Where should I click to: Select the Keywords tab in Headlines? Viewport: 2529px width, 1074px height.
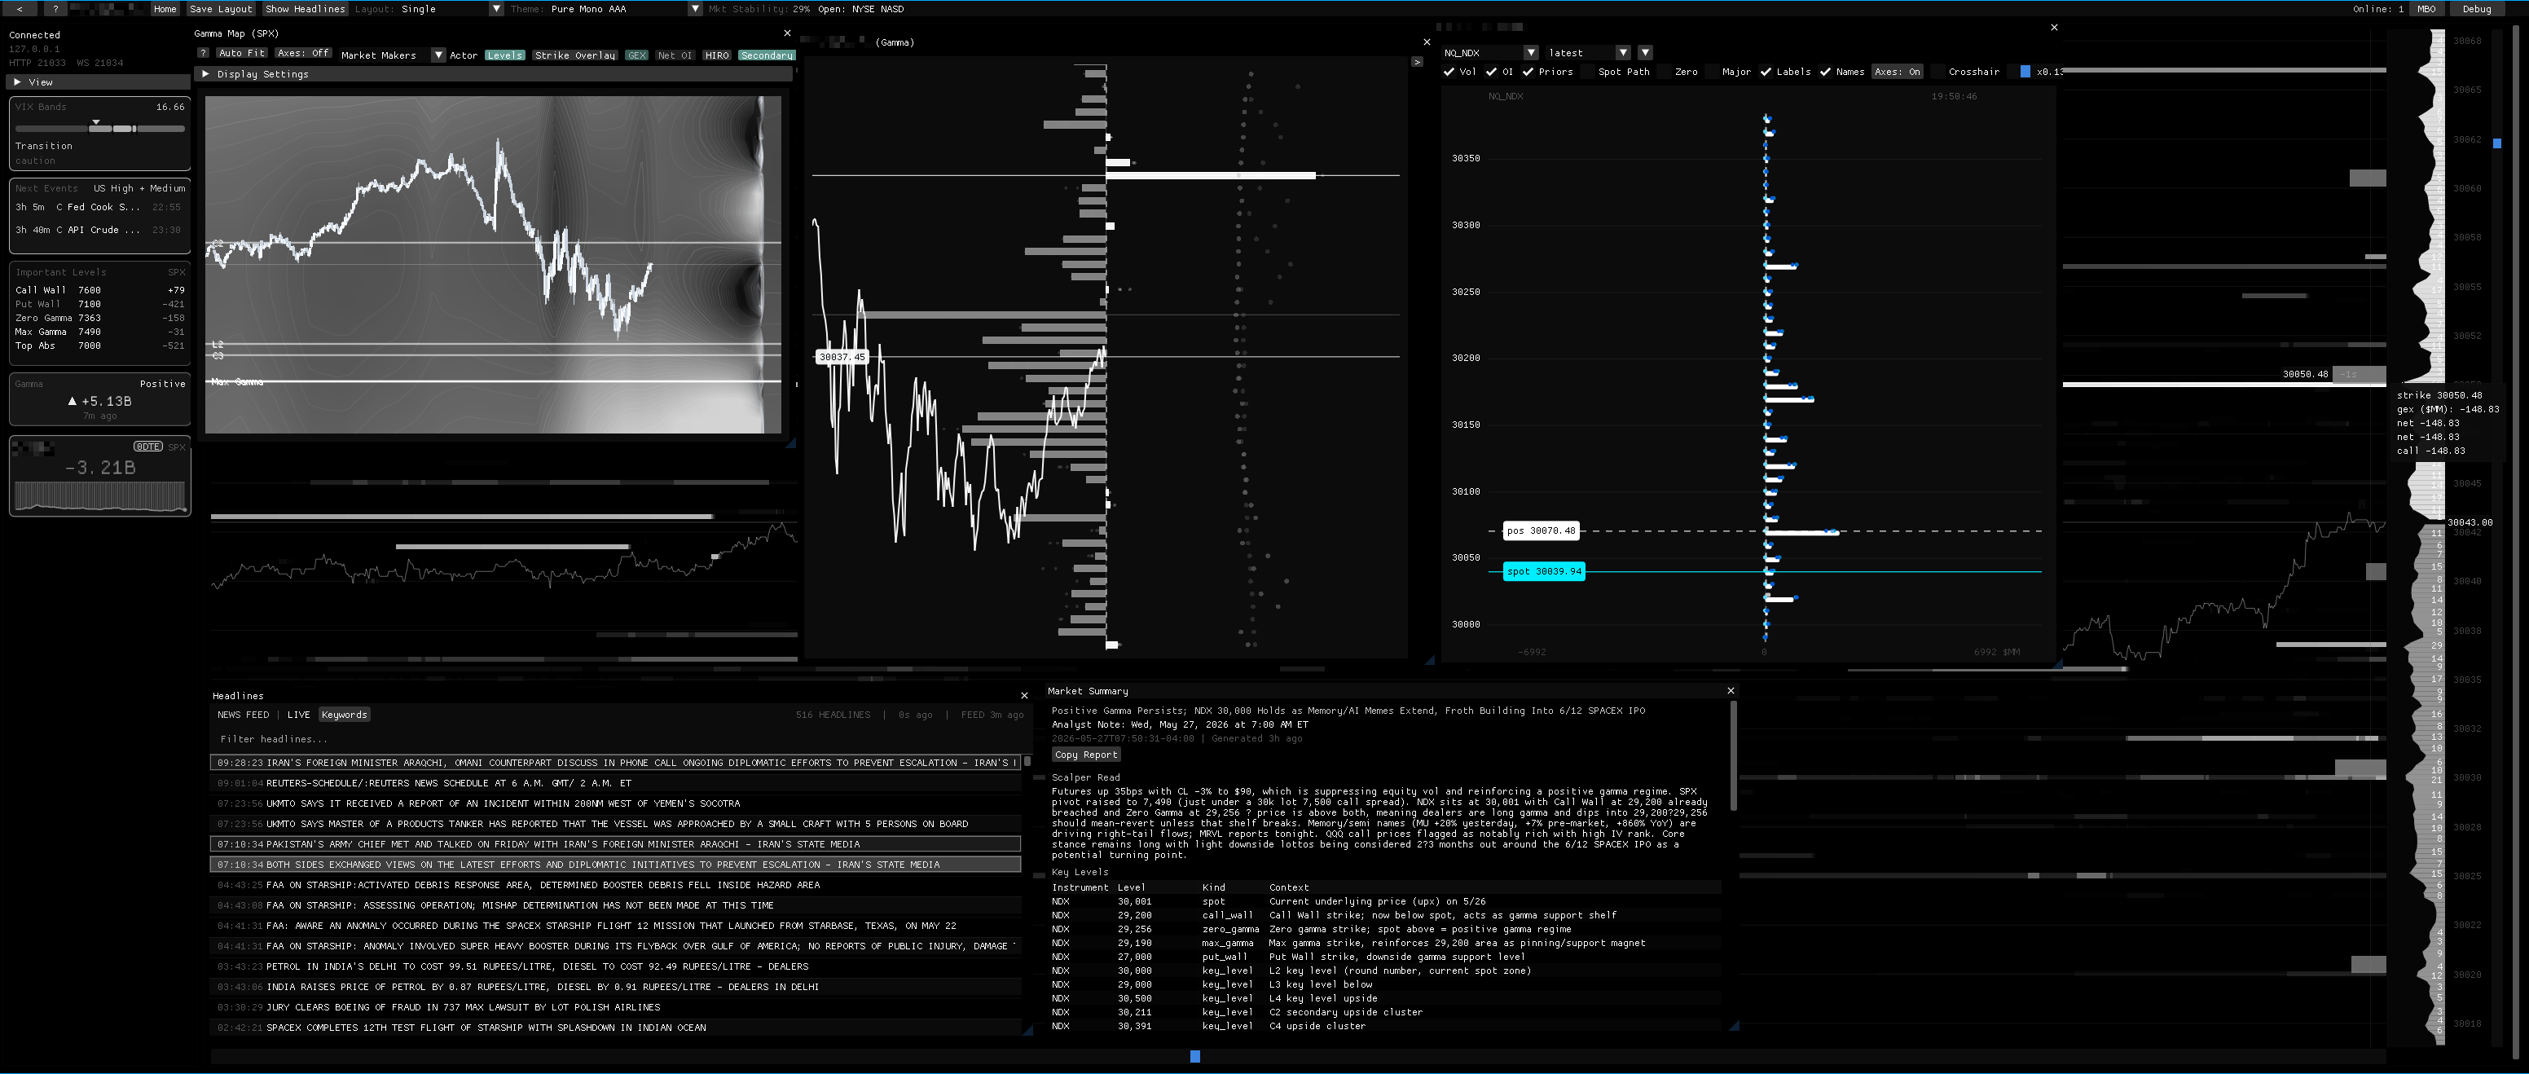coord(344,715)
